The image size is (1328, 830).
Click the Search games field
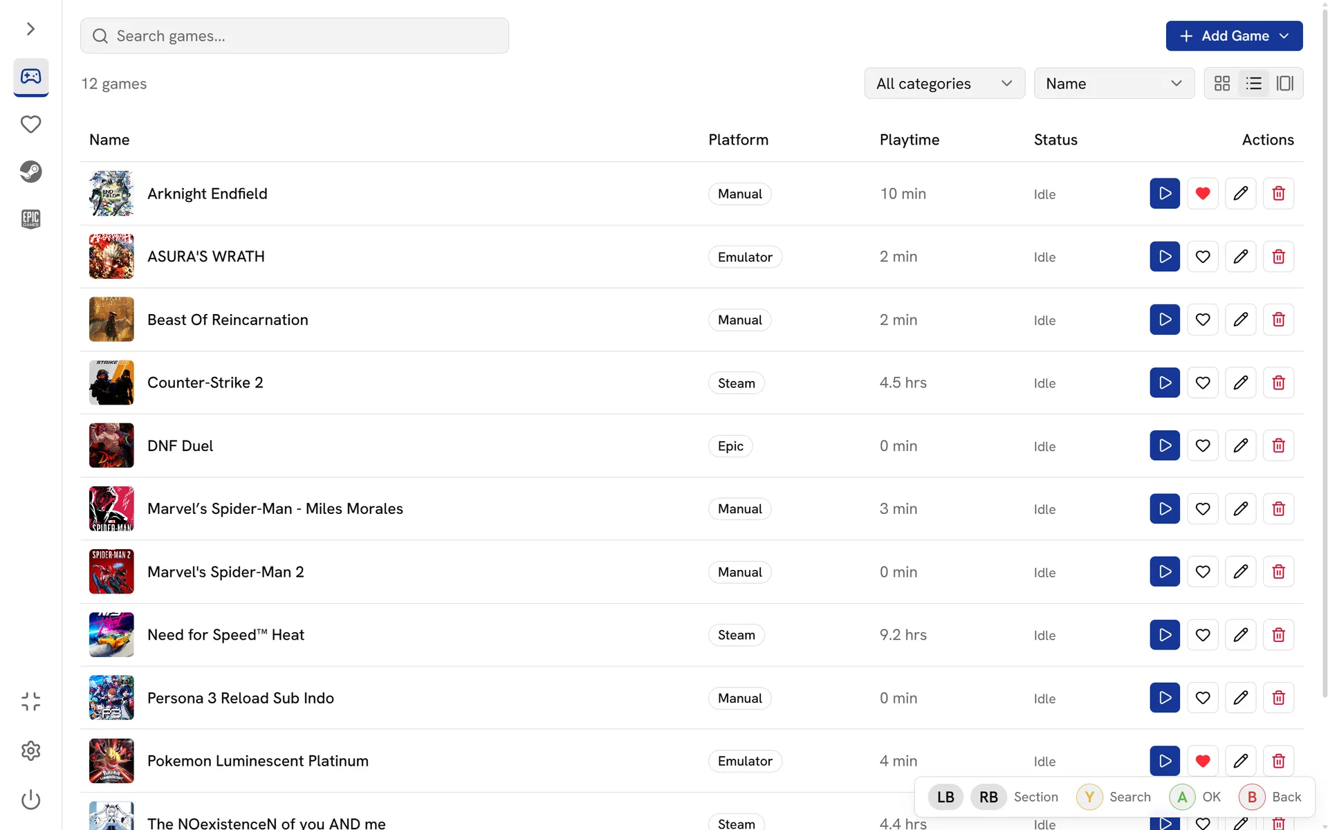click(295, 36)
